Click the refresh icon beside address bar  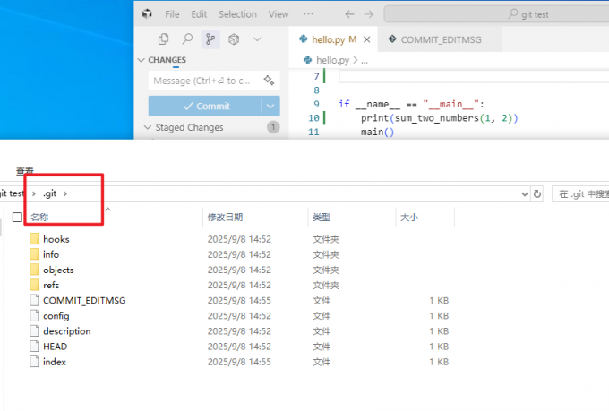tap(537, 193)
